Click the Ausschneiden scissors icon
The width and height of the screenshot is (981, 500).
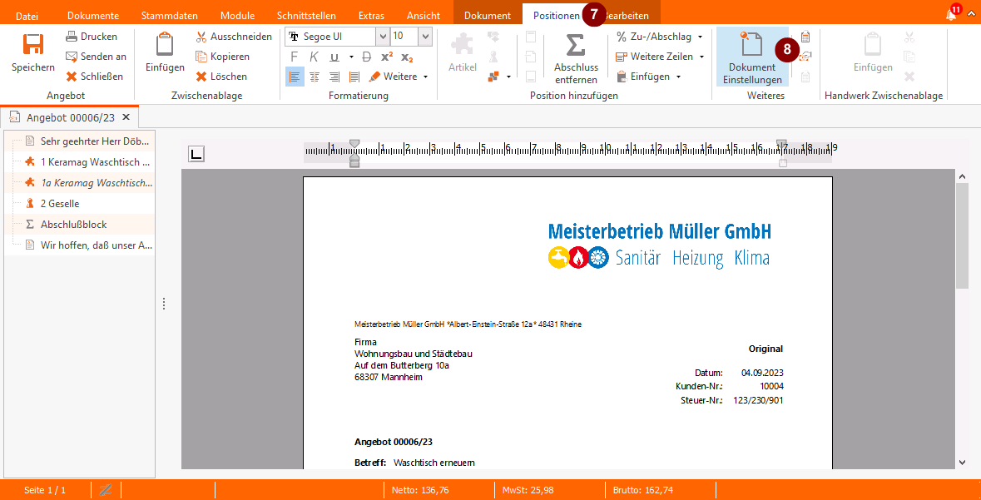pyautogui.click(x=201, y=37)
